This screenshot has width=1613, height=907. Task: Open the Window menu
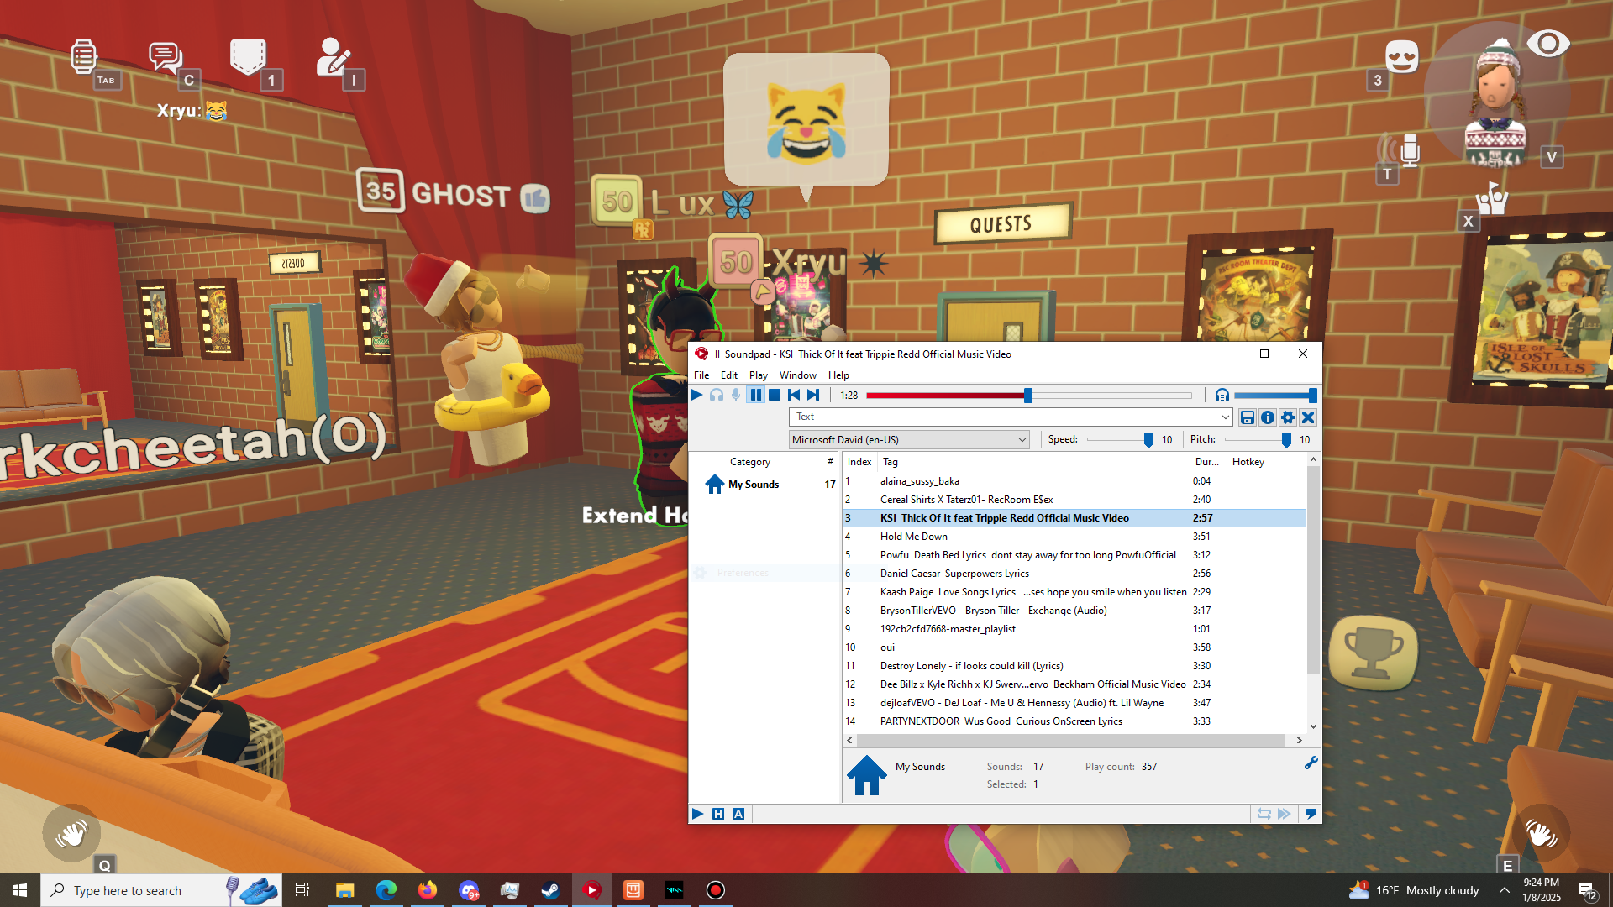coord(797,375)
